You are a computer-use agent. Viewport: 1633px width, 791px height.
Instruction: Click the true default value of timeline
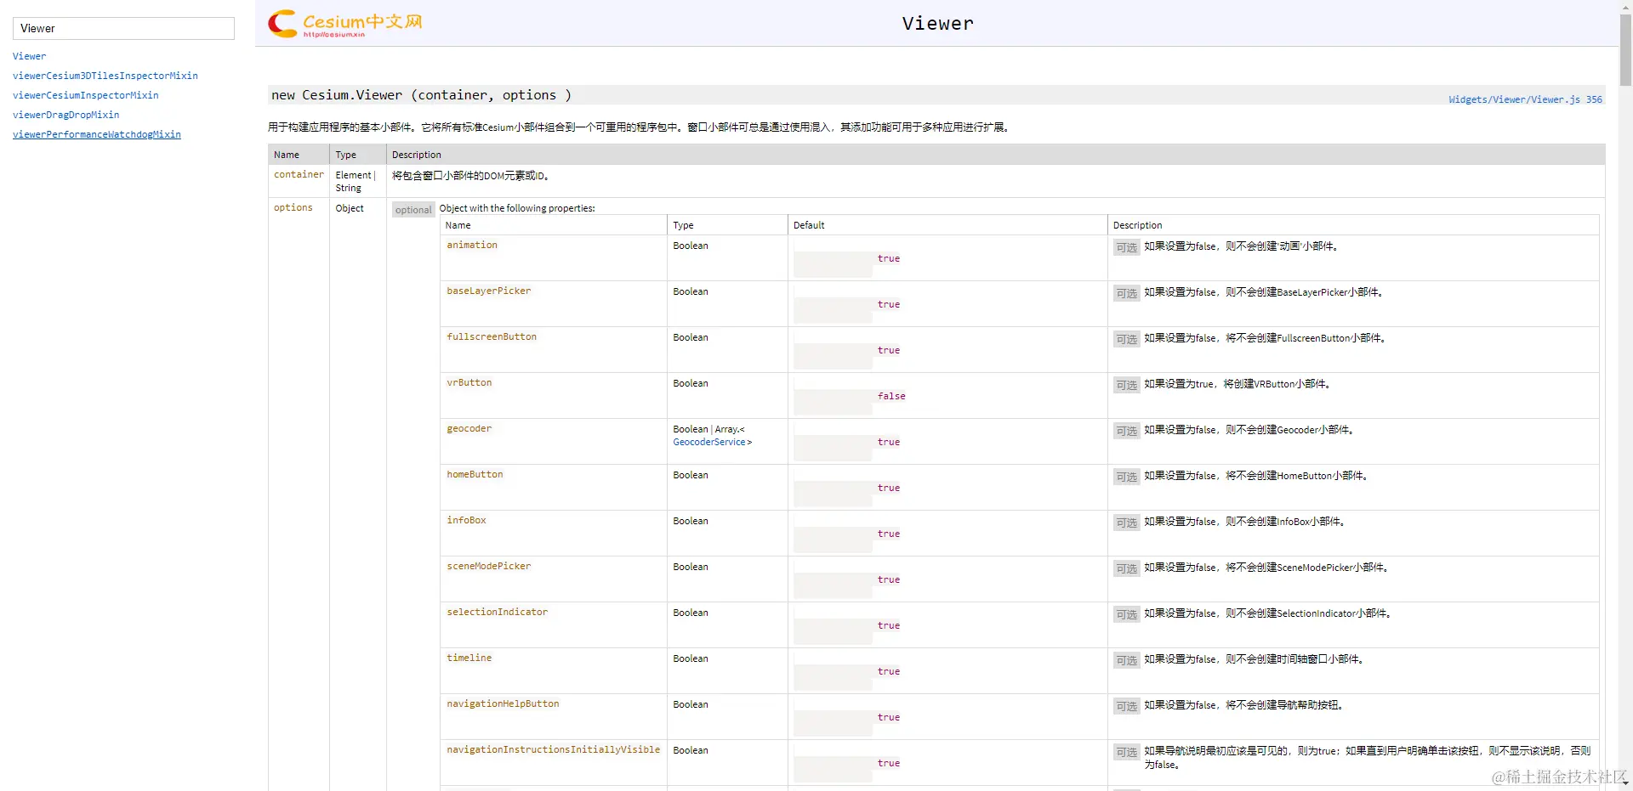pos(889,671)
